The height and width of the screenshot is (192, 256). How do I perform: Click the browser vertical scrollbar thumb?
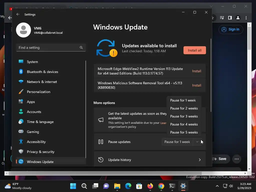pyautogui.click(x=249, y=38)
